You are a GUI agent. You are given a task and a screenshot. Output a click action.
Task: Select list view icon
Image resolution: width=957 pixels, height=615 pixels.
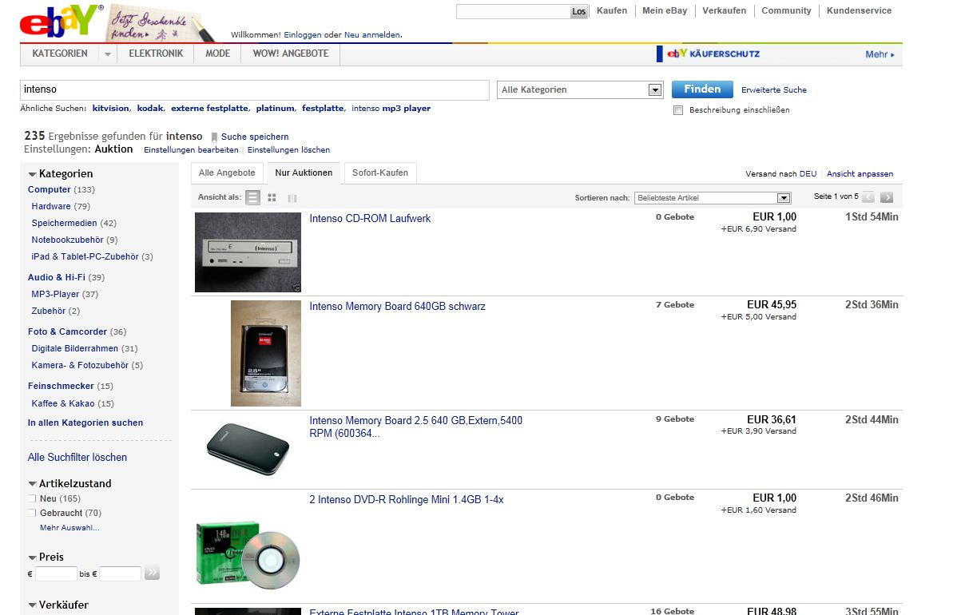(x=252, y=198)
